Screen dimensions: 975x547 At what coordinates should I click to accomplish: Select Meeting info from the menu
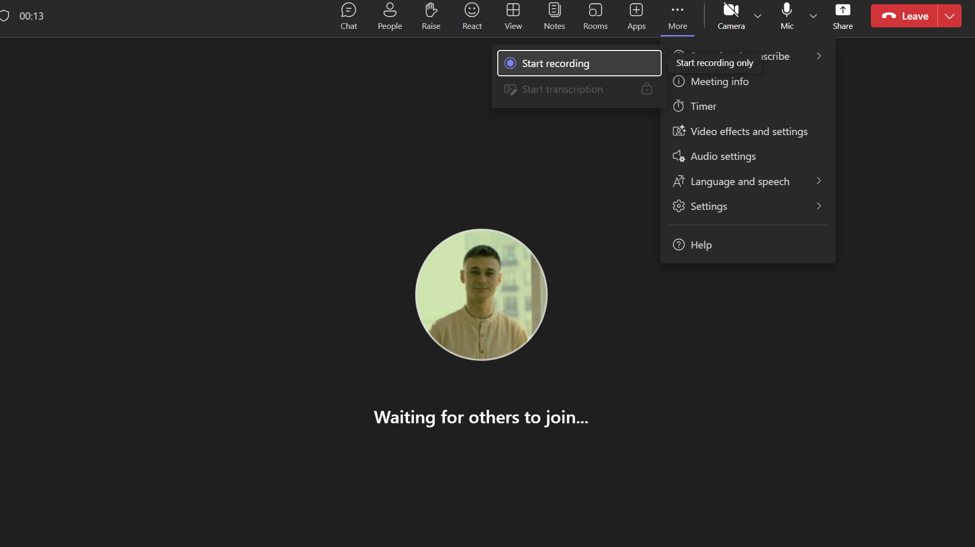(719, 81)
